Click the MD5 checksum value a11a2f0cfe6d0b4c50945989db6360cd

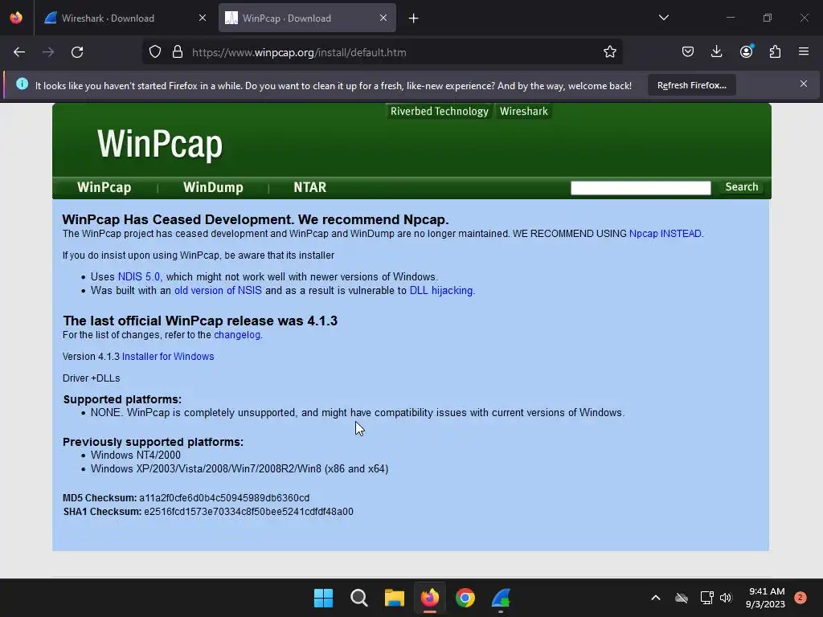(x=224, y=497)
